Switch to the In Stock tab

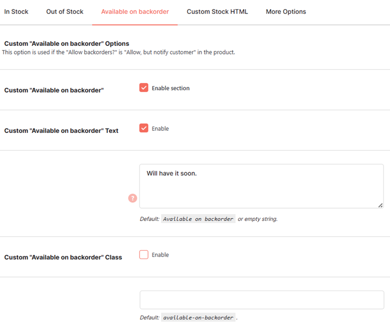[x=16, y=11]
